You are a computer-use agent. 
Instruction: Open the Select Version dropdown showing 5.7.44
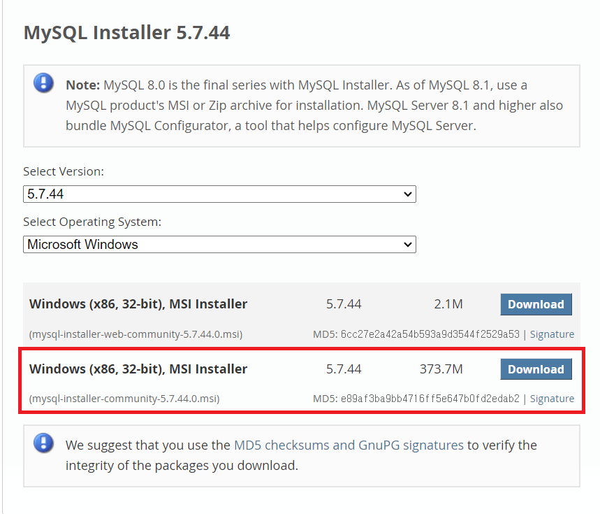(219, 194)
